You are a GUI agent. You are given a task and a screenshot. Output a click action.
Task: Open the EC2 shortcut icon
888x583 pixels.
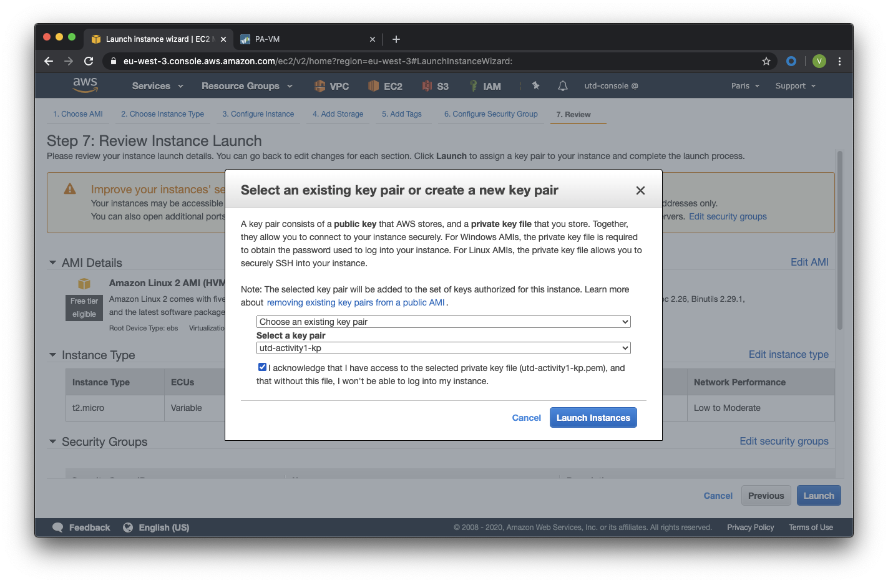(373, 86)
